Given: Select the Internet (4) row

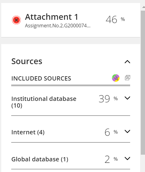Looking at the screenshot, I should [x=71, y=132].
